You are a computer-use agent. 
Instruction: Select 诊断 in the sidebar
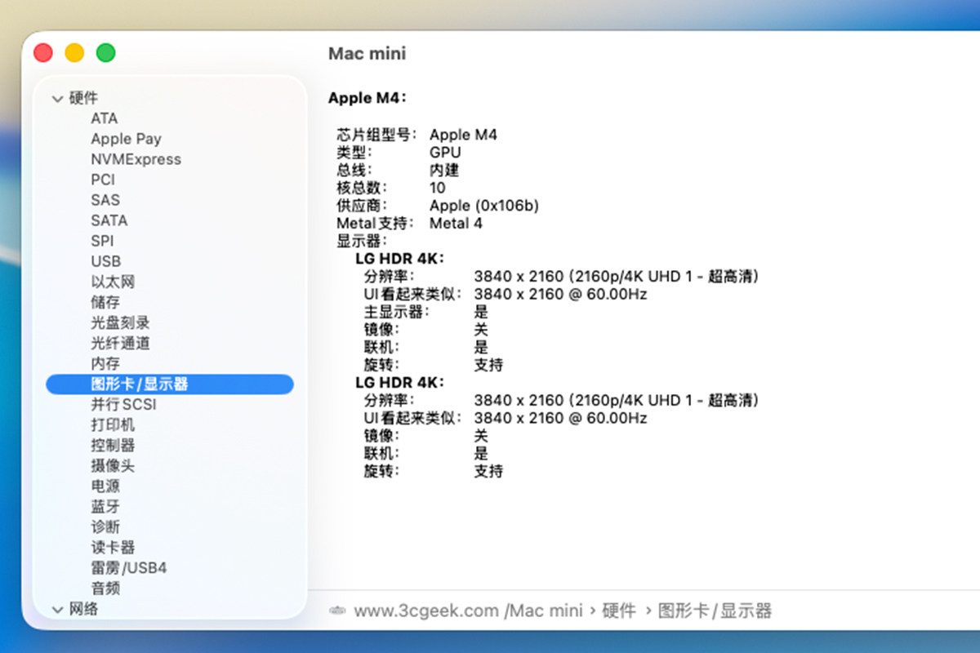point(105,526)
